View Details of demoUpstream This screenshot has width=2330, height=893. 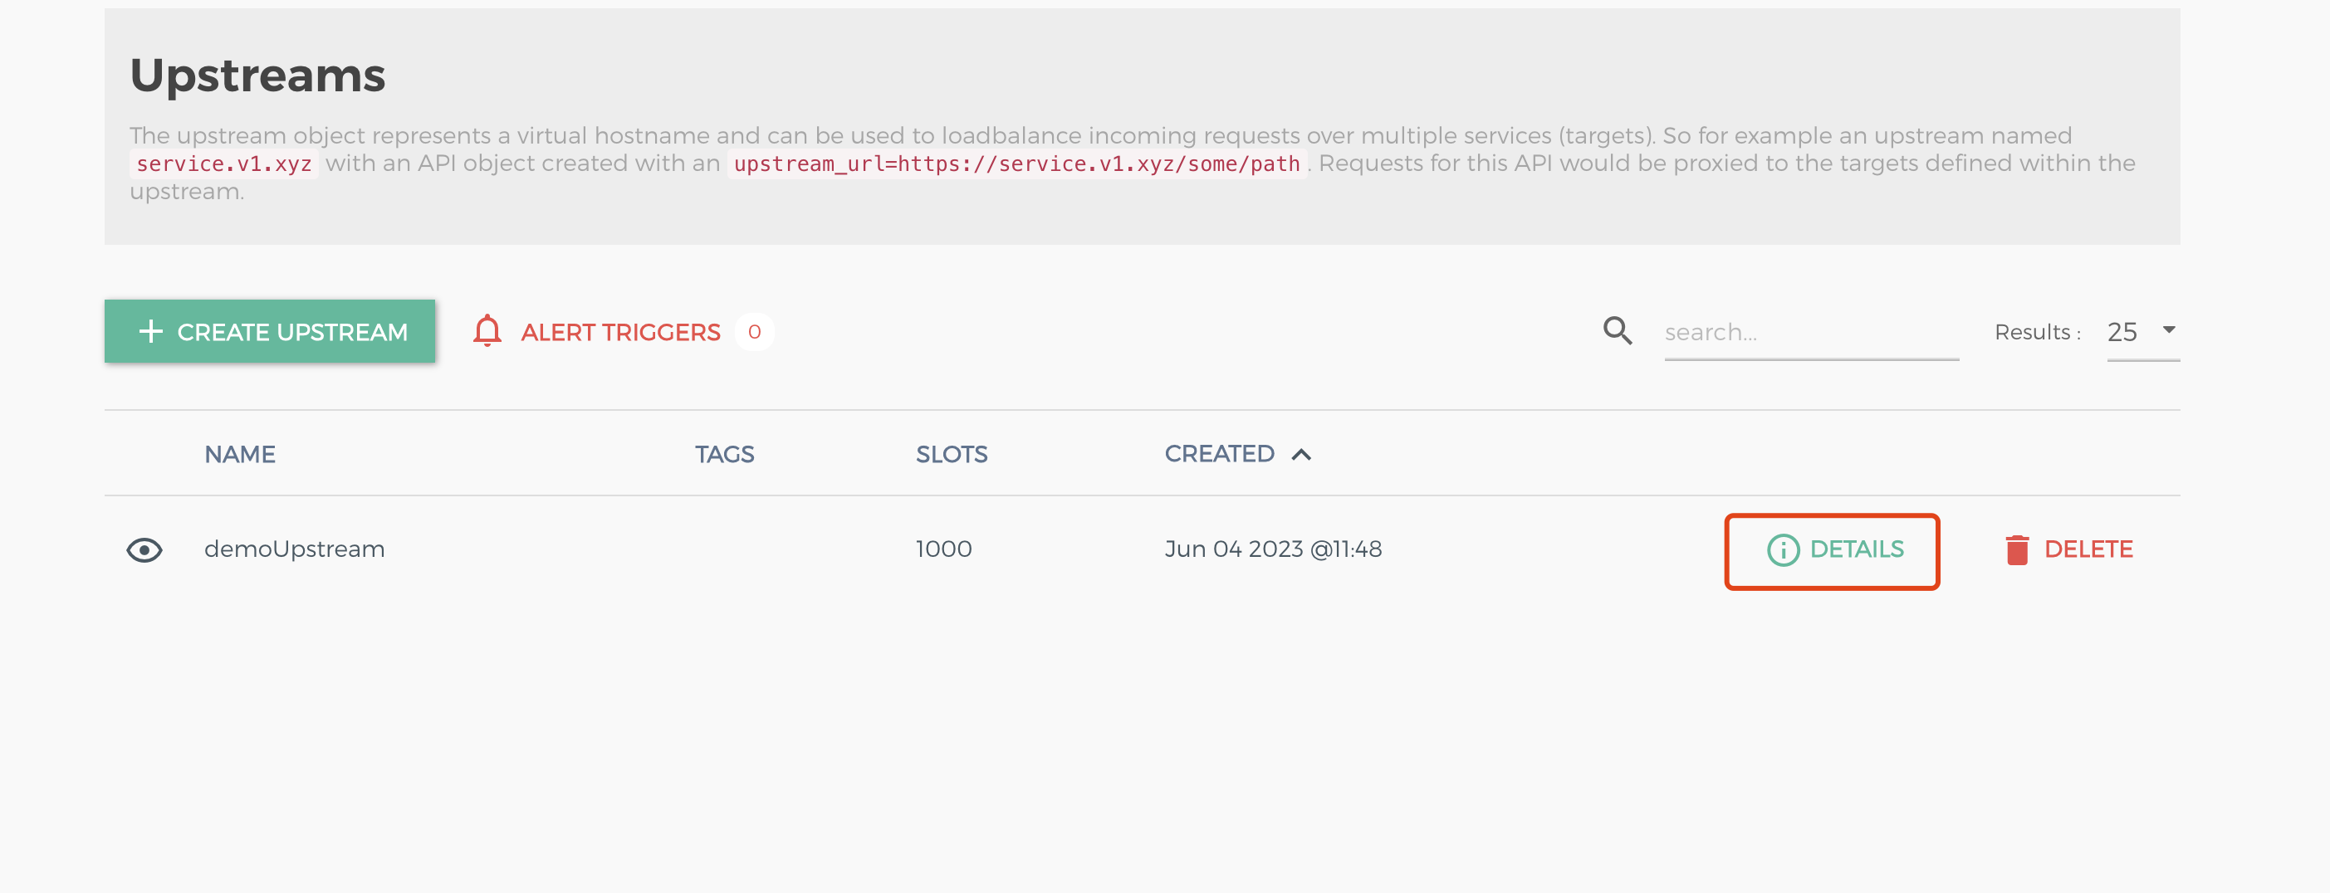pos(1833,549)
